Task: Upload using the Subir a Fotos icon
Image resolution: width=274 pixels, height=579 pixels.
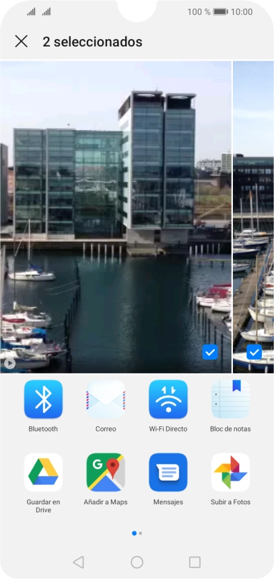Action: (230, 472)
